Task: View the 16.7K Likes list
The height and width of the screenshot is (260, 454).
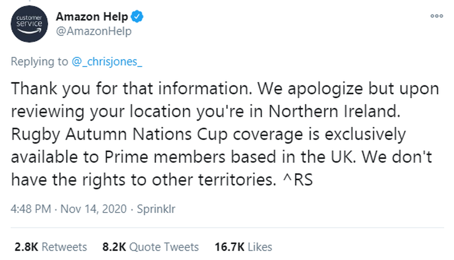Action: point(243,247)
